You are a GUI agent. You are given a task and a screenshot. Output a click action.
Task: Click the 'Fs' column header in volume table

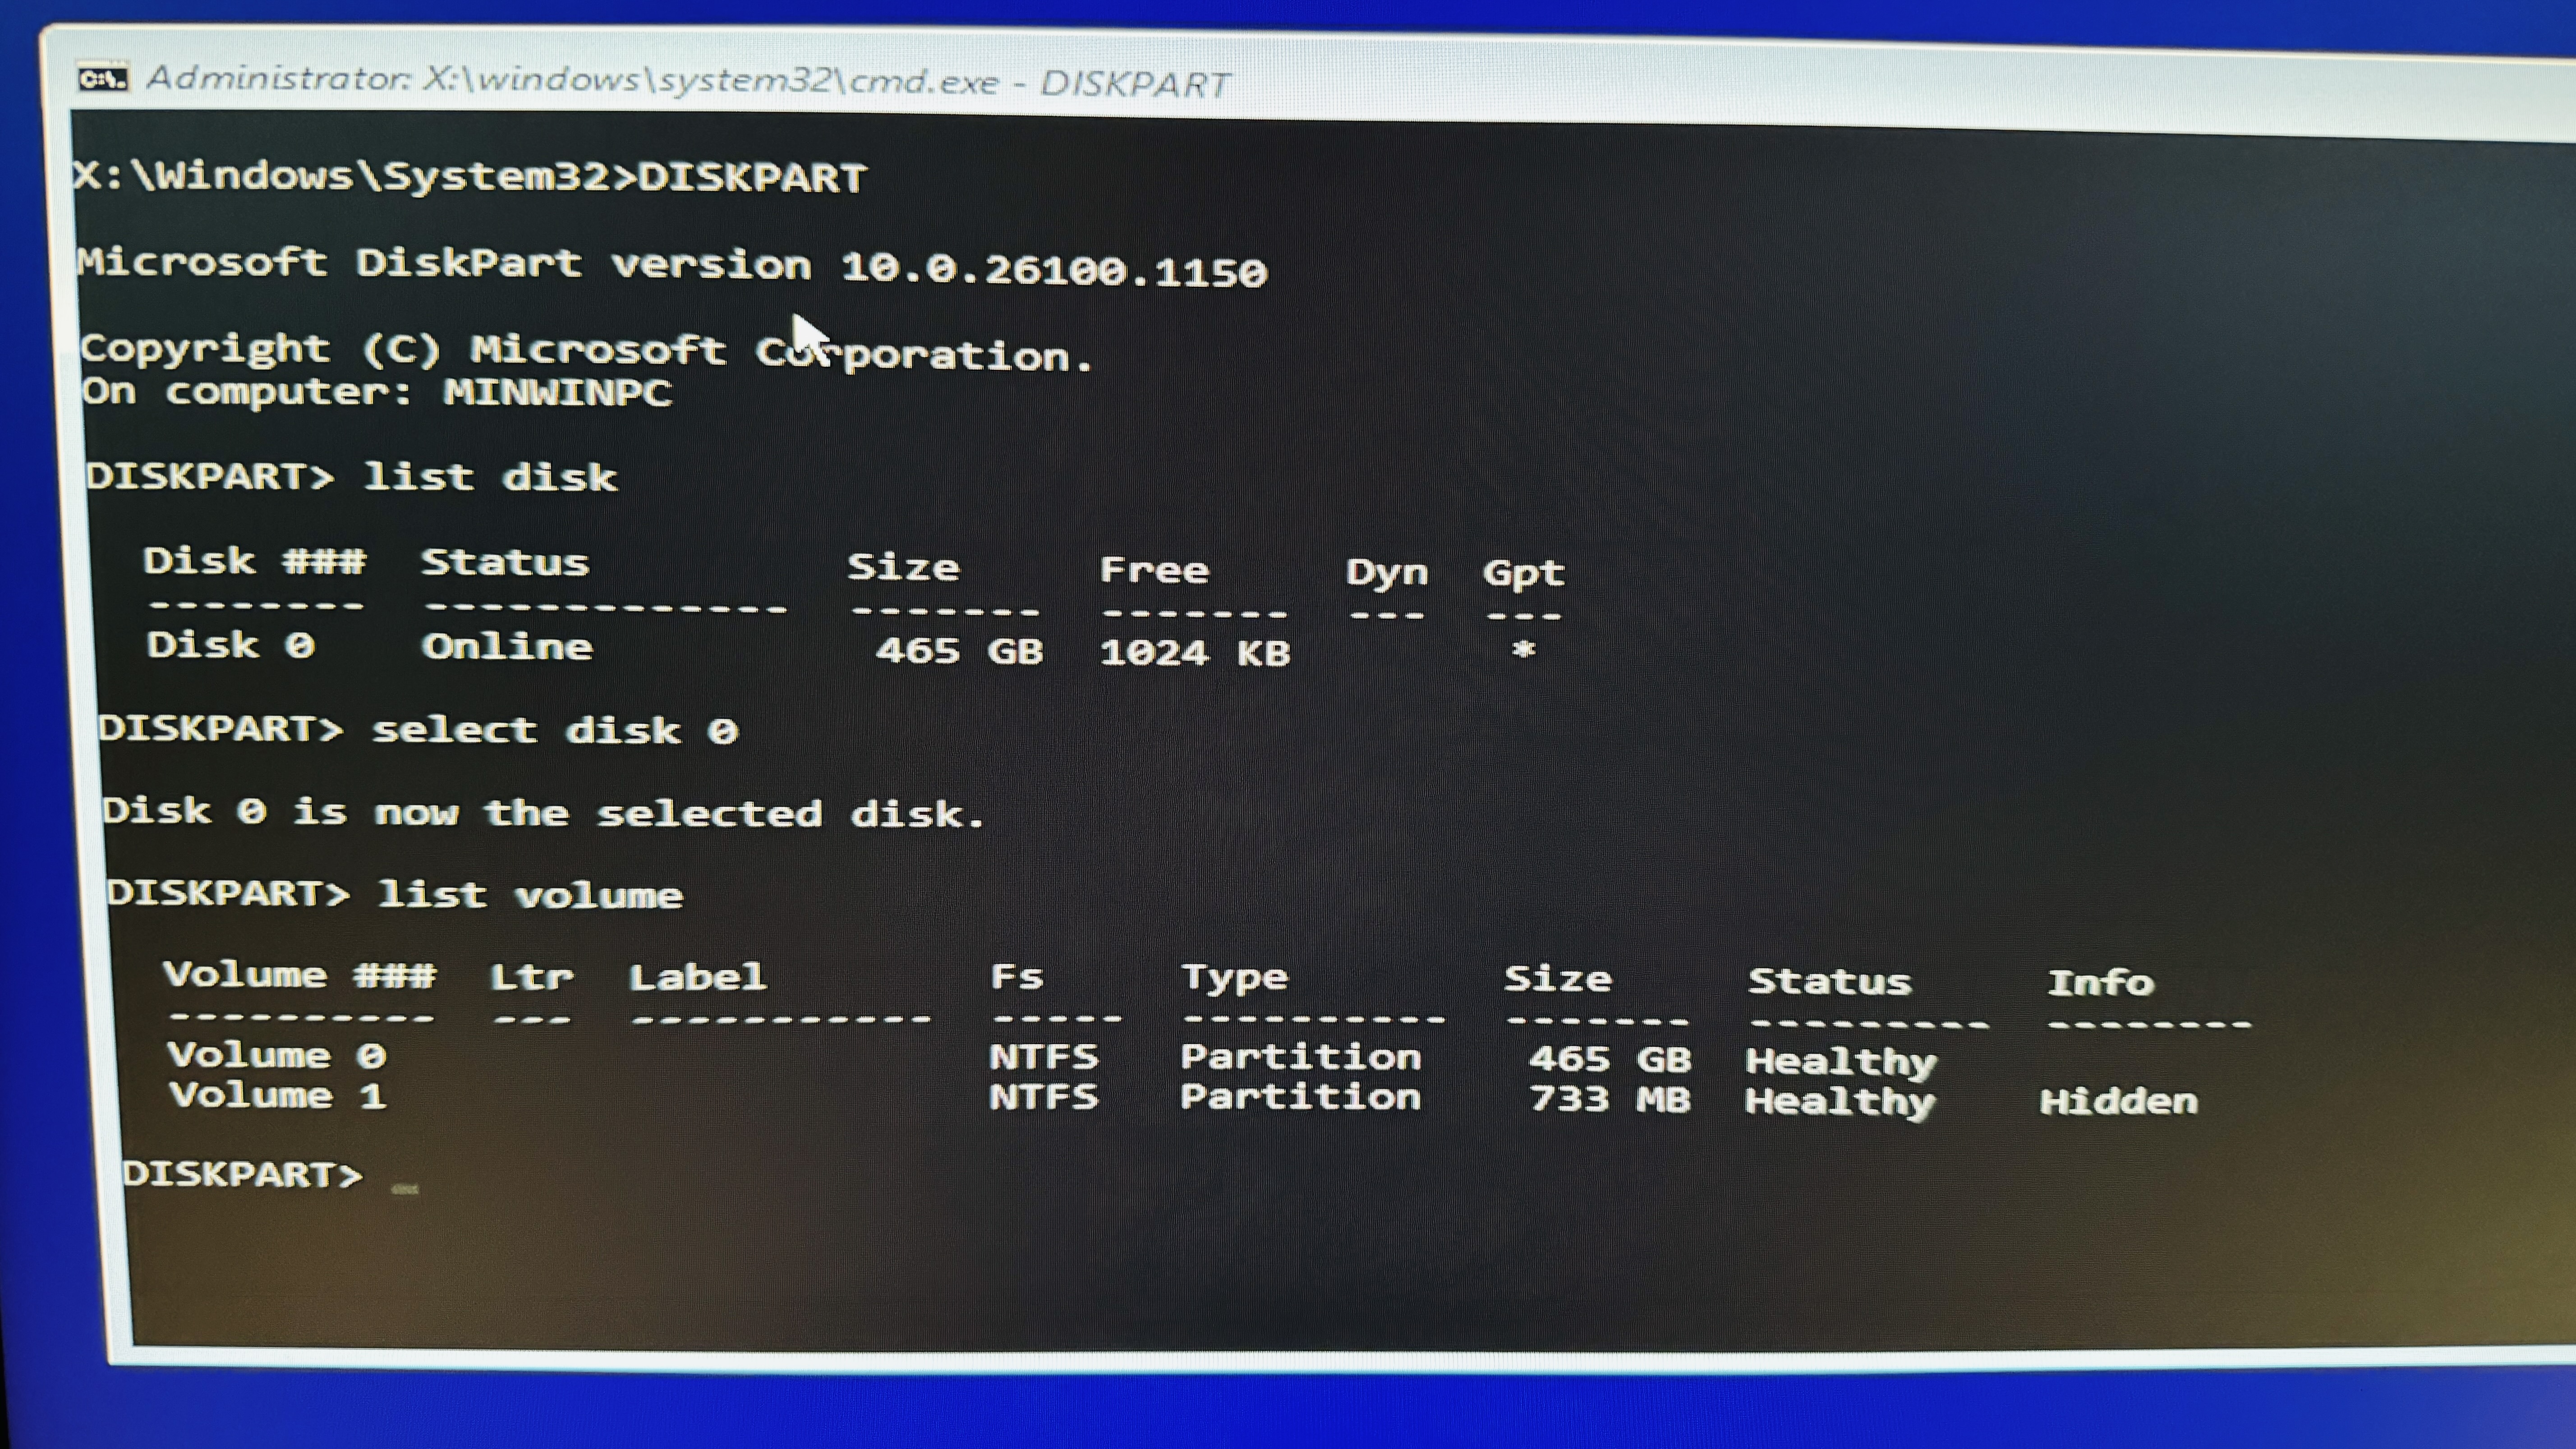1016,977
